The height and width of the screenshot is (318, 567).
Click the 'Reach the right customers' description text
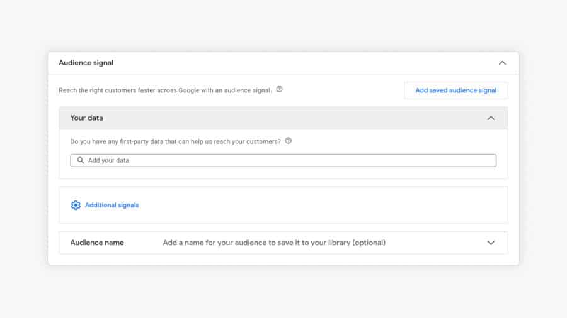(x=165, y=90)
